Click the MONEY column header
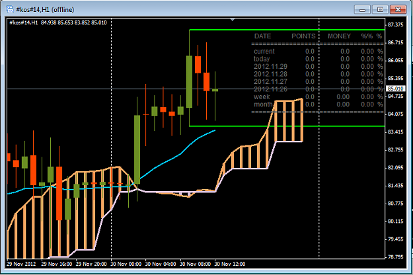Viewport: 413px width, 275px height. (339, 36)
